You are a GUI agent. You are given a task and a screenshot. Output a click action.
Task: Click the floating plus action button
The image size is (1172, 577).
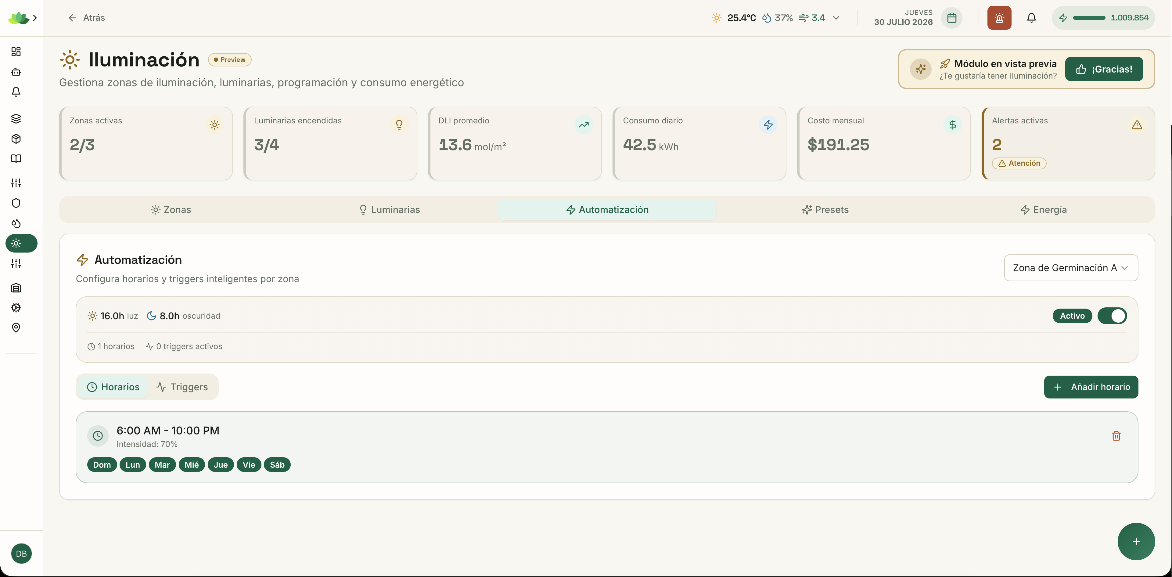(1136, 541)
